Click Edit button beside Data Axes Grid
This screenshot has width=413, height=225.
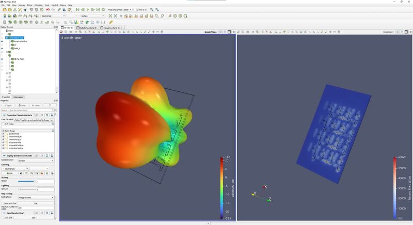click(36, 203)
